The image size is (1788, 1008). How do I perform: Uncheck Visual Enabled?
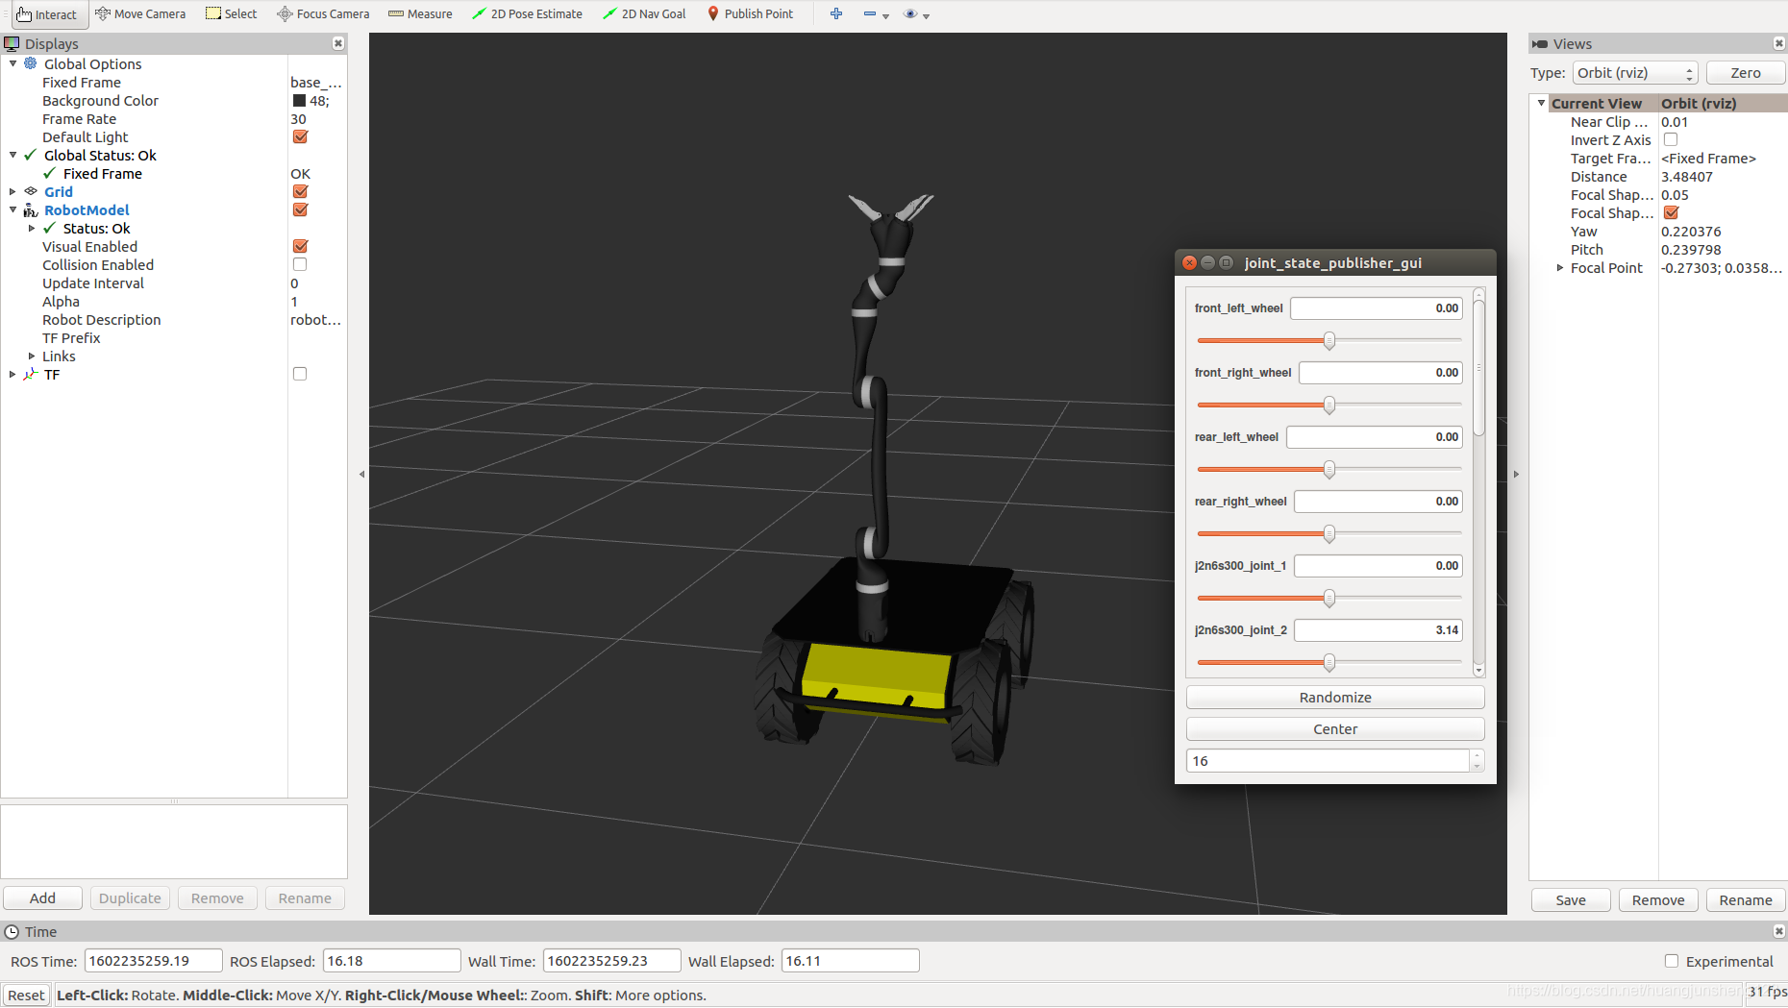(x=300, y=246)
